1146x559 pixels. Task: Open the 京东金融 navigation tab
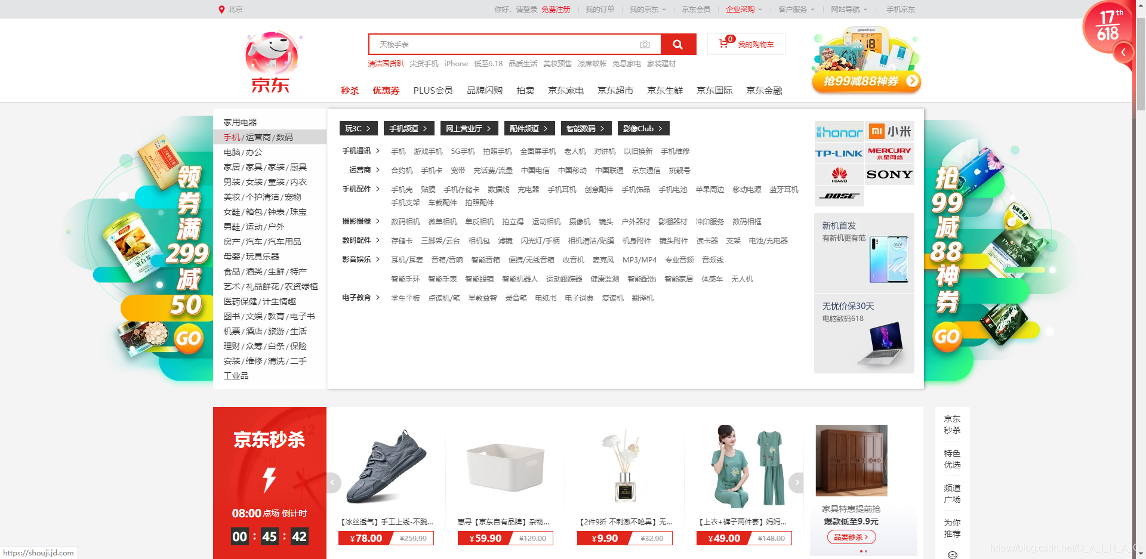click(x=764, y=91)
